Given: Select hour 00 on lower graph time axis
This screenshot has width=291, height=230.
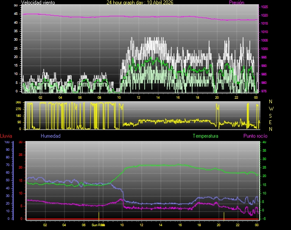Looking at the screenshot, I should click(x=257, y=225).
